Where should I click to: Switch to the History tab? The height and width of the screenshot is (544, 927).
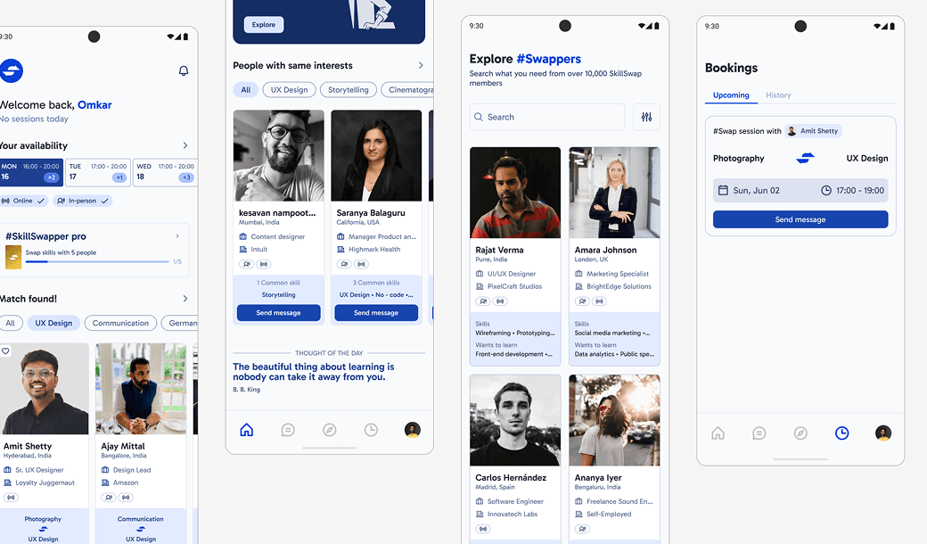(x=778, y=95)
